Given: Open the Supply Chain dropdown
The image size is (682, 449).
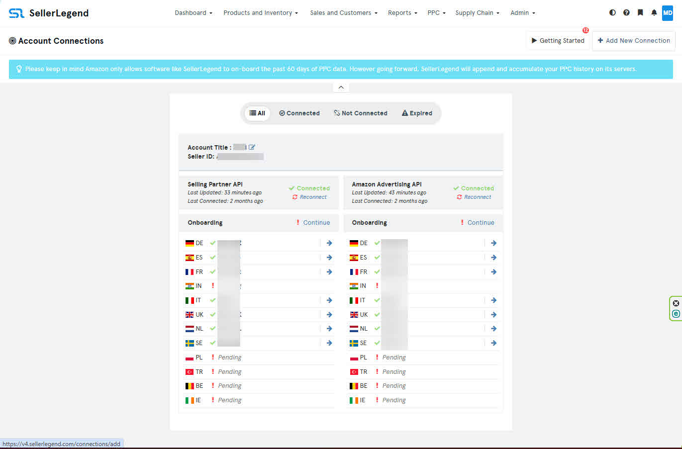Looking at the screenshot, I should [477, 13].
